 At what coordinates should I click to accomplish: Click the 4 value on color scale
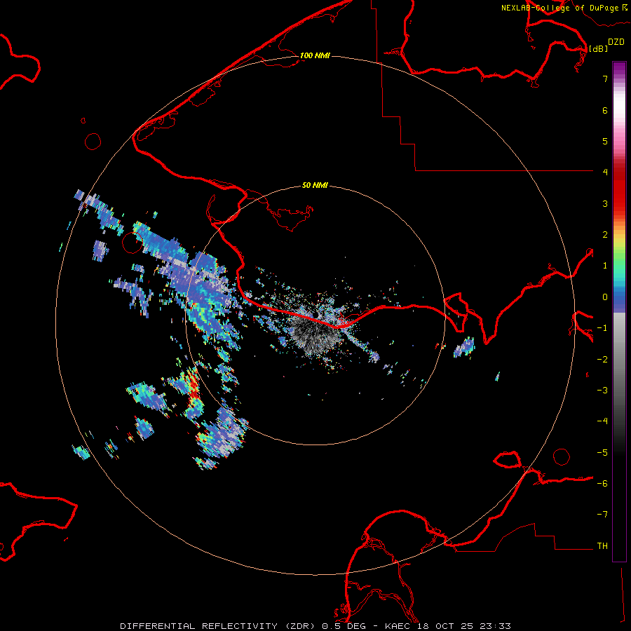(605, 172)
